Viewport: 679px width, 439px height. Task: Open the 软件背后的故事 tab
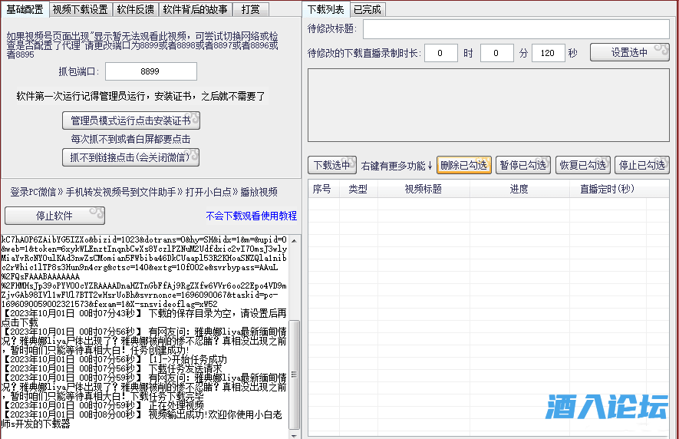pyautogui.click(x=195, y=10)
